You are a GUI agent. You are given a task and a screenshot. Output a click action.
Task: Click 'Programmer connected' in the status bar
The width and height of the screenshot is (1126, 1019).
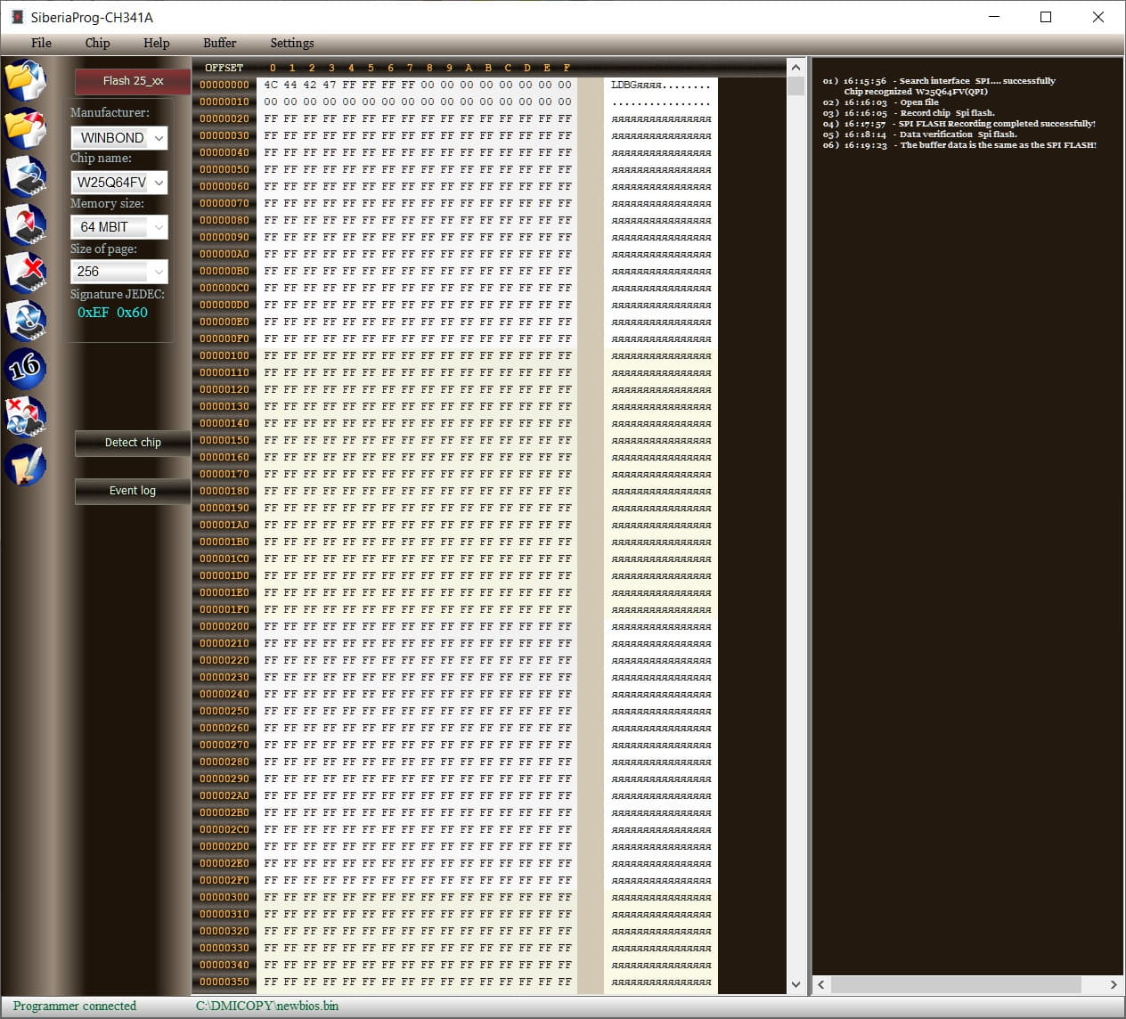[75, 1006]
